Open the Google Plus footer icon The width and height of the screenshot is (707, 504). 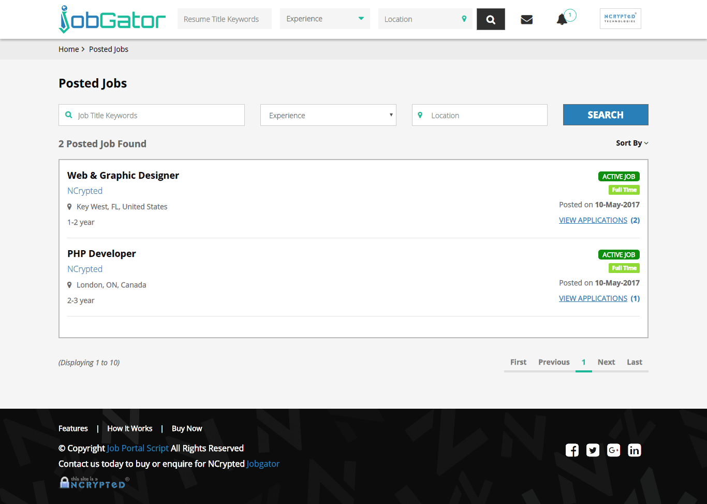(613, 450)
